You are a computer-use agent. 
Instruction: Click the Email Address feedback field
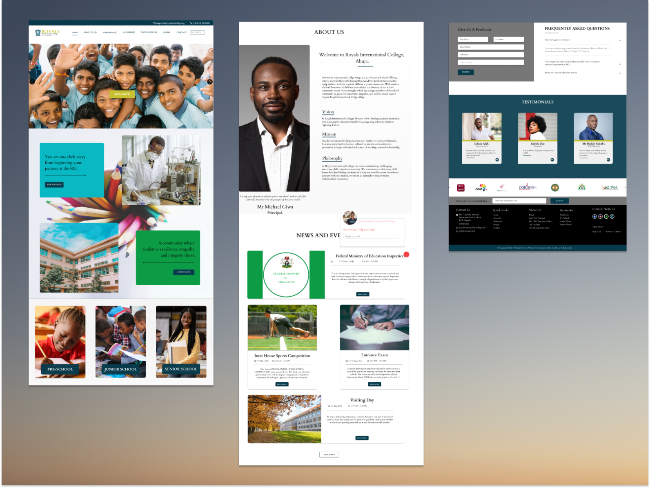click(491, 47)
